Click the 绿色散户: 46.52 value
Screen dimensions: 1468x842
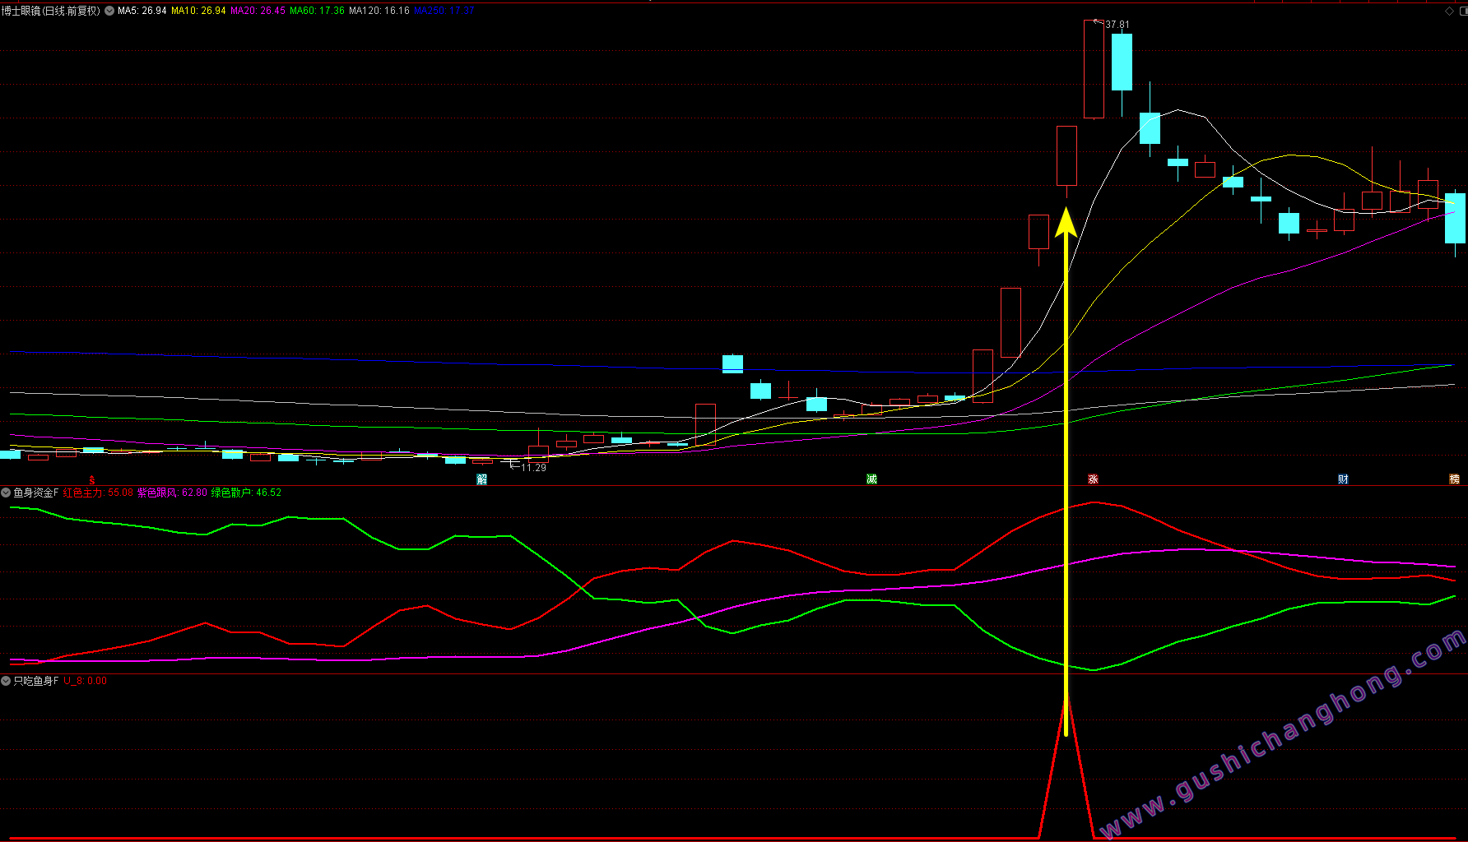246,493
